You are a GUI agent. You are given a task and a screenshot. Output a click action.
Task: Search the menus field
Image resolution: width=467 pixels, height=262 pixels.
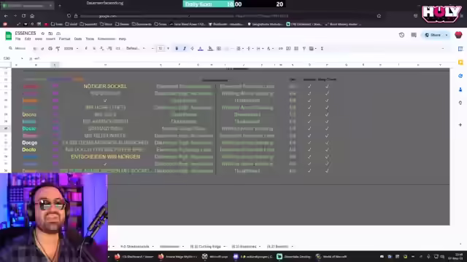[18, 49]
